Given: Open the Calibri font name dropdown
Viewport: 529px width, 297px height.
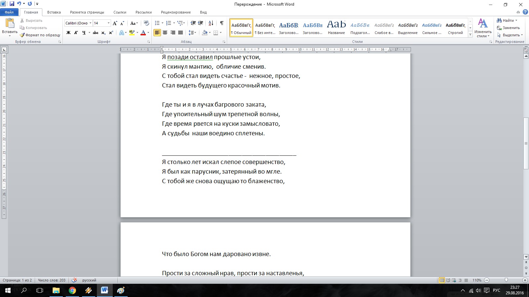Looking at the screenshot, I should pyautogui.click(x=90, y=23).
